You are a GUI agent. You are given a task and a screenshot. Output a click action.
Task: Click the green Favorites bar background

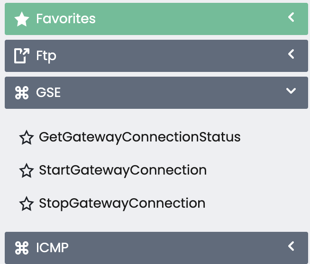pos(190,19)
